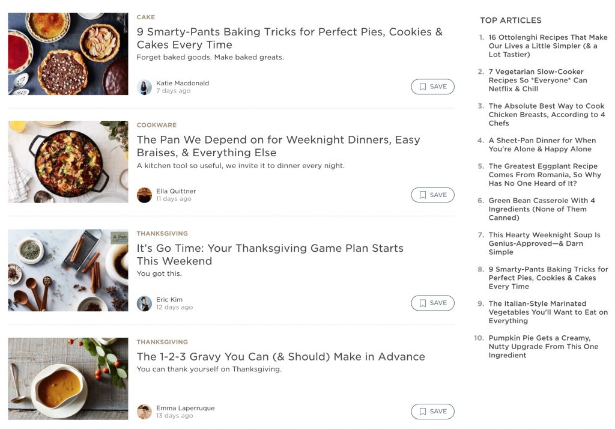The image size is (615, 429).
Task: Open the Green Bean Casserole top article
Action: pyautogui.click(x=542, y=209)
